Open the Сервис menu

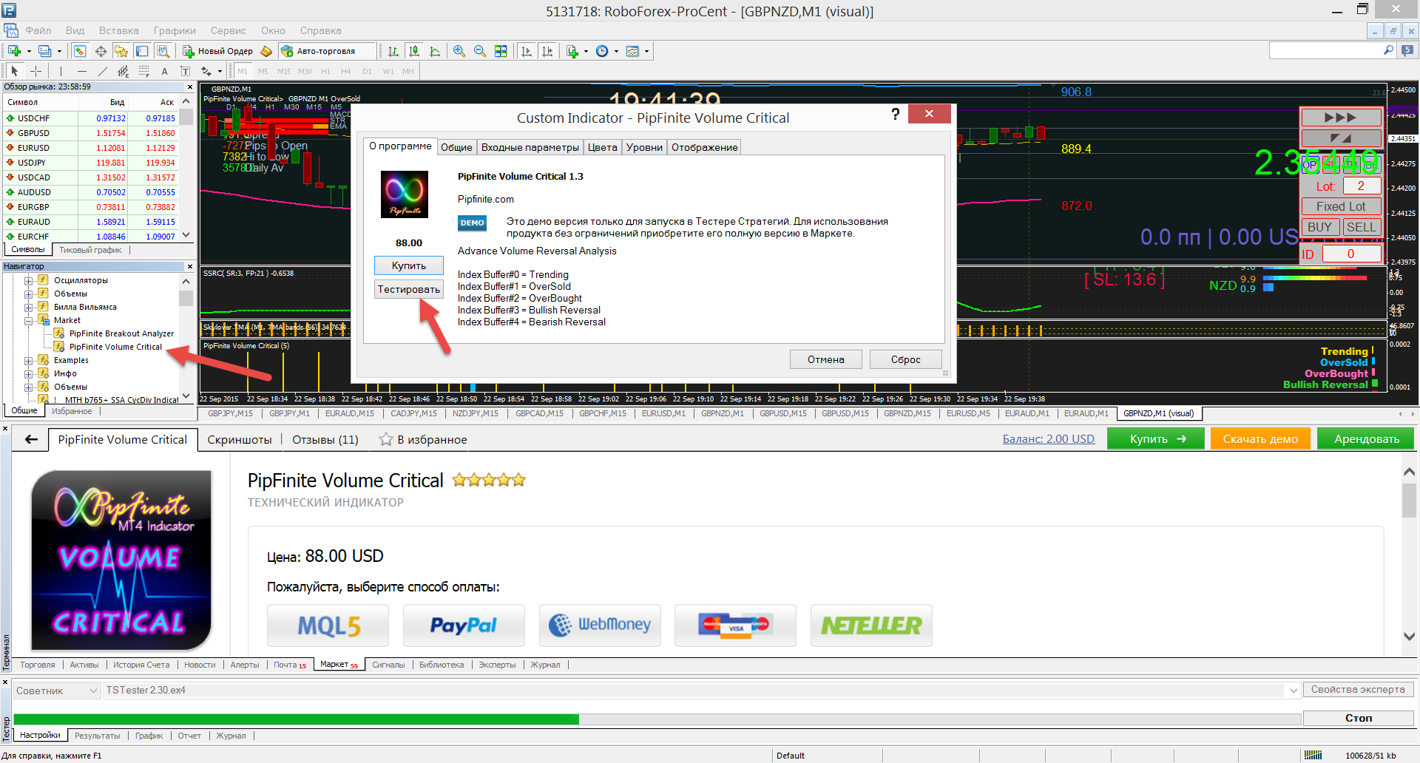pyautogui.click(x=228, y=30)
